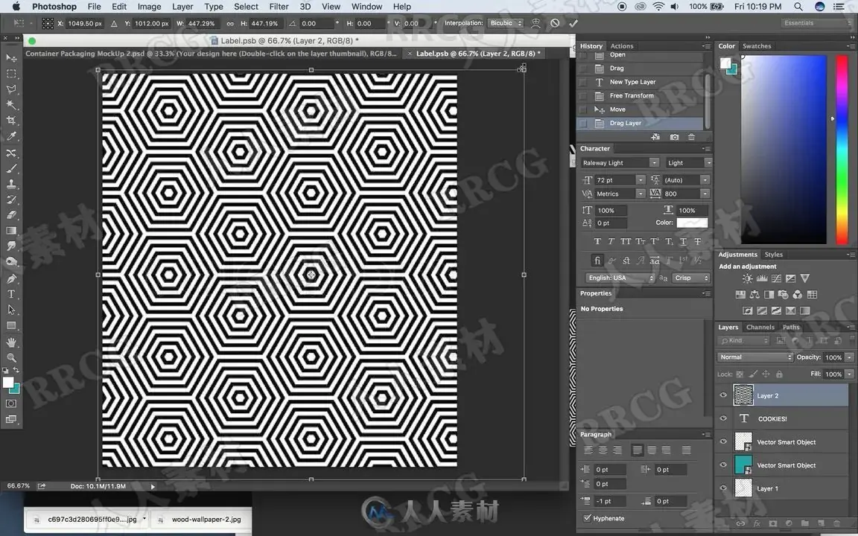
Task: Hide Layer 2 visibility eye
Action: (723, 395)
